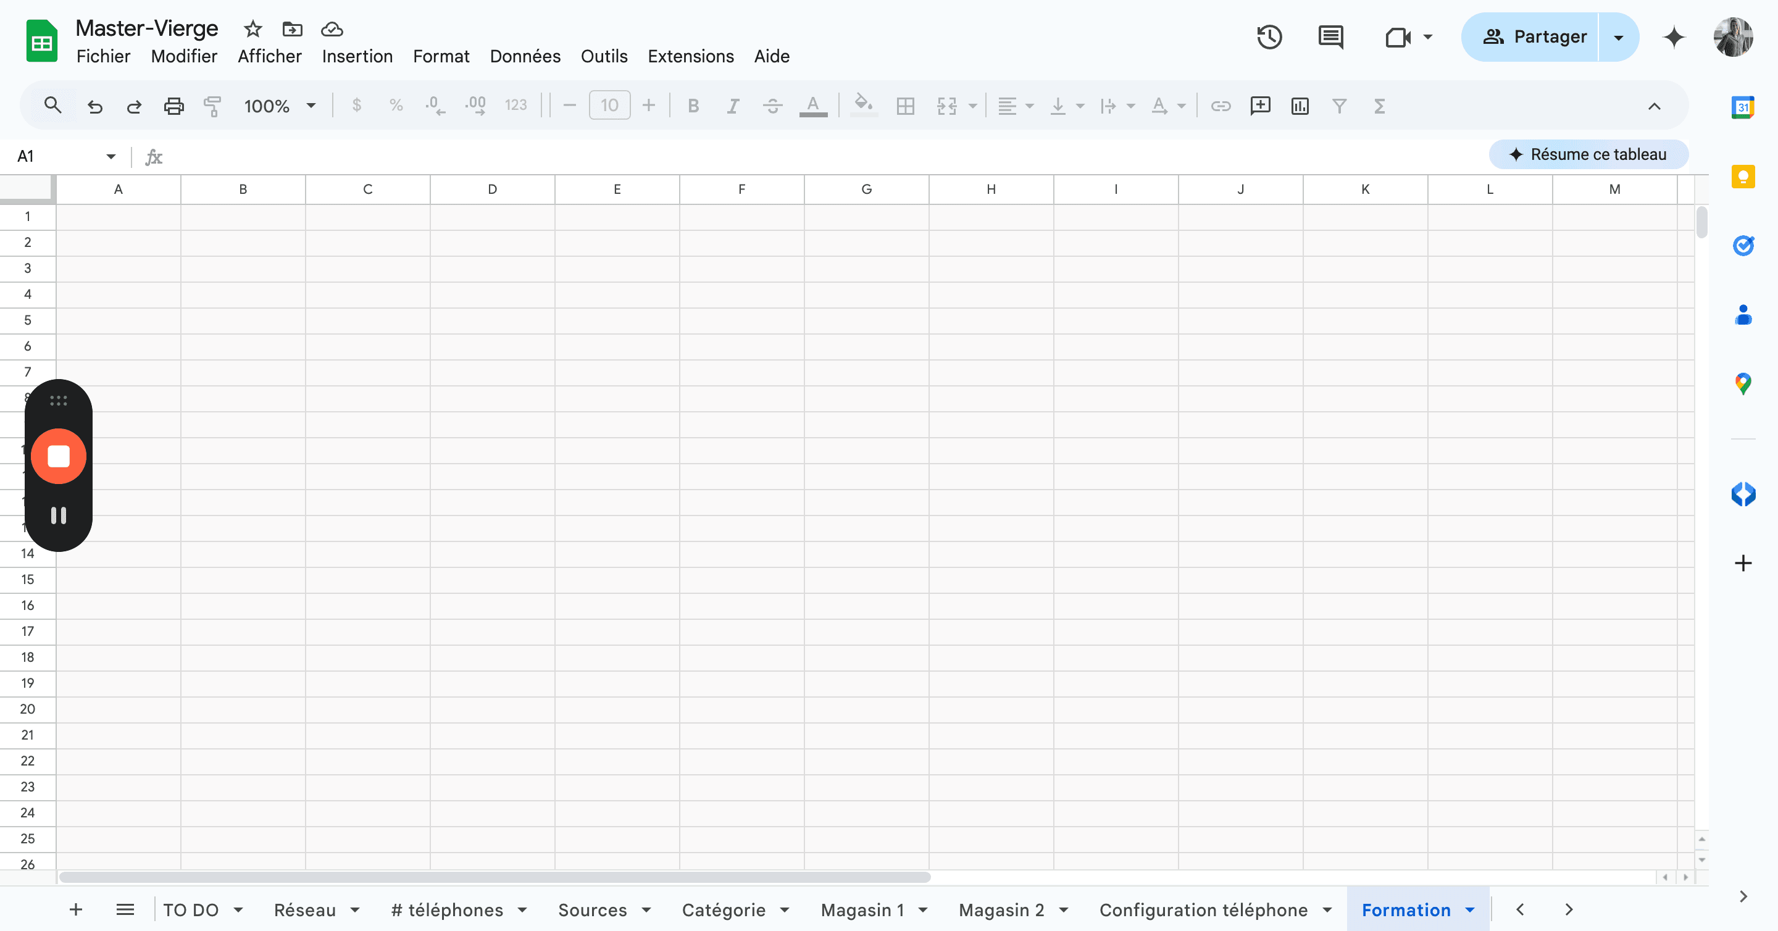Move document with folder icon

(x=292, y=29)
